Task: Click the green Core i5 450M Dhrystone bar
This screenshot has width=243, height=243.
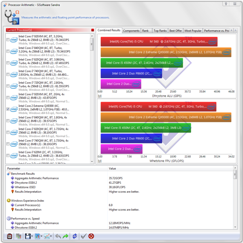Action: 142,63
